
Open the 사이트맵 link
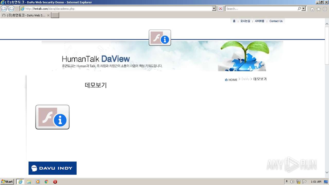coord(259,21)
